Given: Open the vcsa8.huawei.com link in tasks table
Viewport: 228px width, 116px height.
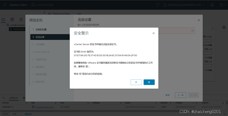Looking at the screenshot, I should pyautogui.click(x=44, y=107).
